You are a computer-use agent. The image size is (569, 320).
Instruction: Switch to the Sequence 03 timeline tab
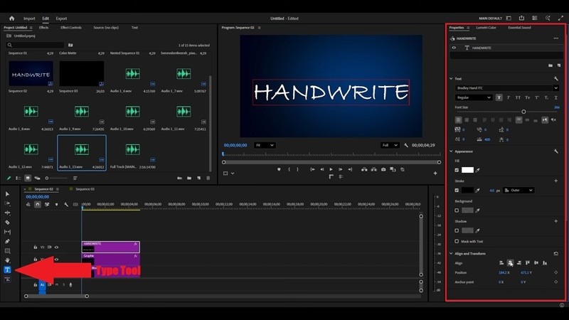pos(85,189)
